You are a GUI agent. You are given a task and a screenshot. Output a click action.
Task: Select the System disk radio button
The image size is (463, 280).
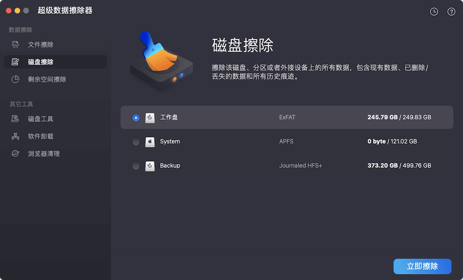coord(136,142)
